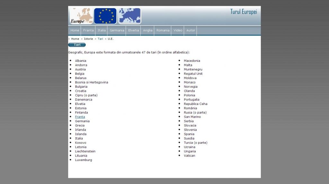Click the Europe map logo image
329x184 pixels.
coord(81,16)
